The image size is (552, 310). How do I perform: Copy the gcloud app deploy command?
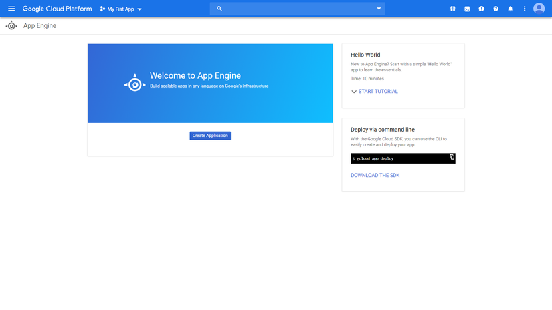pyautogui.click(x=452, y=157)
